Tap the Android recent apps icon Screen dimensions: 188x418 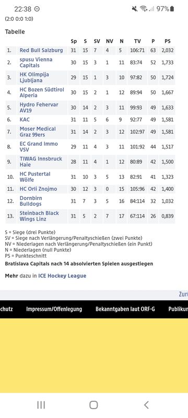point(41,405)
